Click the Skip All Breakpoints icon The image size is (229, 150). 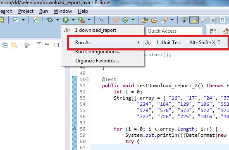[x=101, y=20]
